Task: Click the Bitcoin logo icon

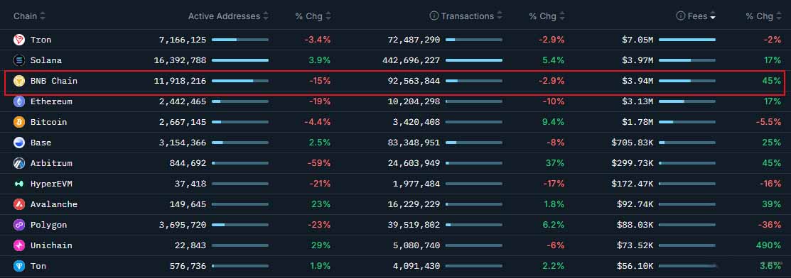Action: click(x=19, y=122)
